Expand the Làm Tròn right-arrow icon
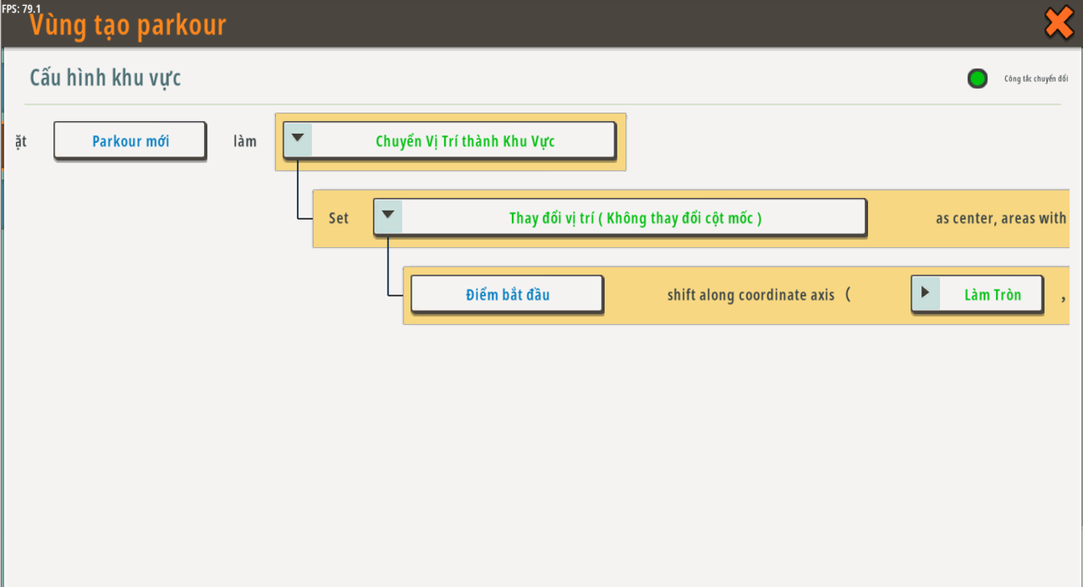 [x=926, y=294]
